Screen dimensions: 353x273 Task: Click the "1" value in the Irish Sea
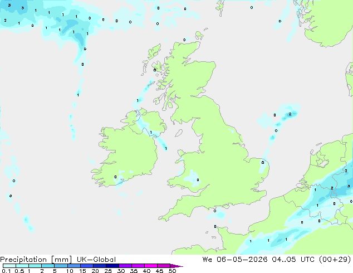click(166, 148)
